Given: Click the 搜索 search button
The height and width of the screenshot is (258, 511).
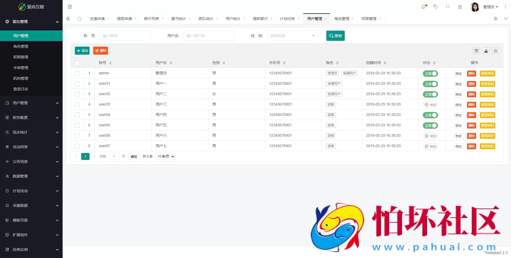Looking at the screenshot, I should 335,35.
